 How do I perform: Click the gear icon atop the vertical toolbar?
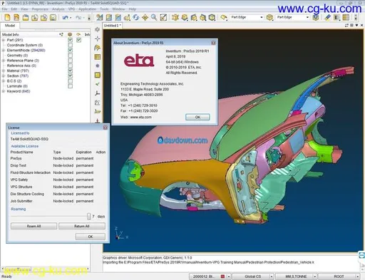(98, 29)
